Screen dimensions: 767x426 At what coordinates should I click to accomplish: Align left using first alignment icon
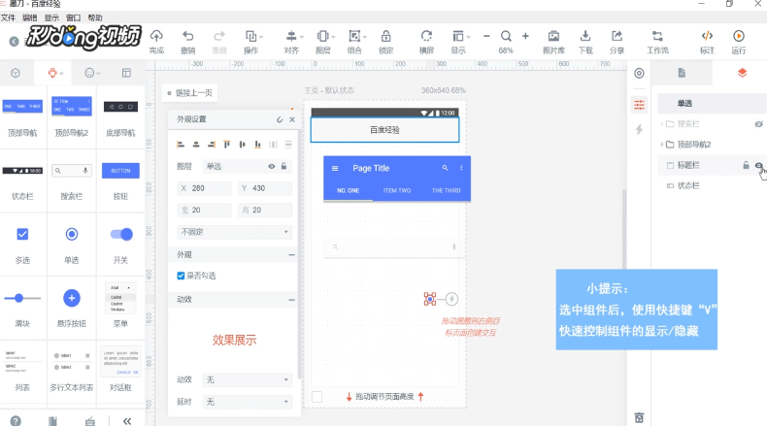click(181, 145)
